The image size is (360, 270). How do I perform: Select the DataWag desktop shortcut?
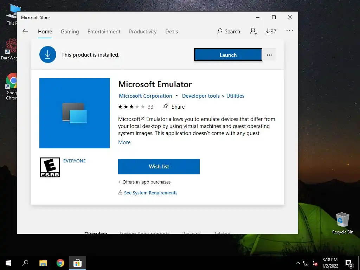pyautogui.click(x=9, y=49)
